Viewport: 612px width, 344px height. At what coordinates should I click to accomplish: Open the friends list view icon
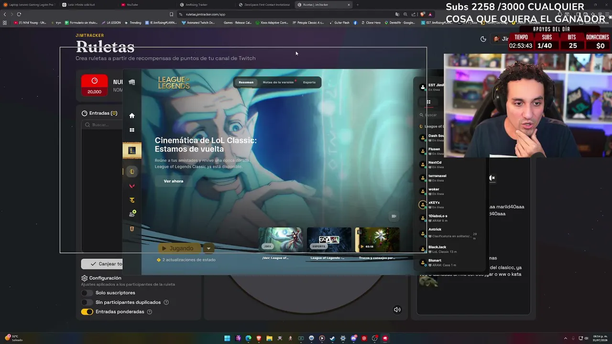point(428,102)
